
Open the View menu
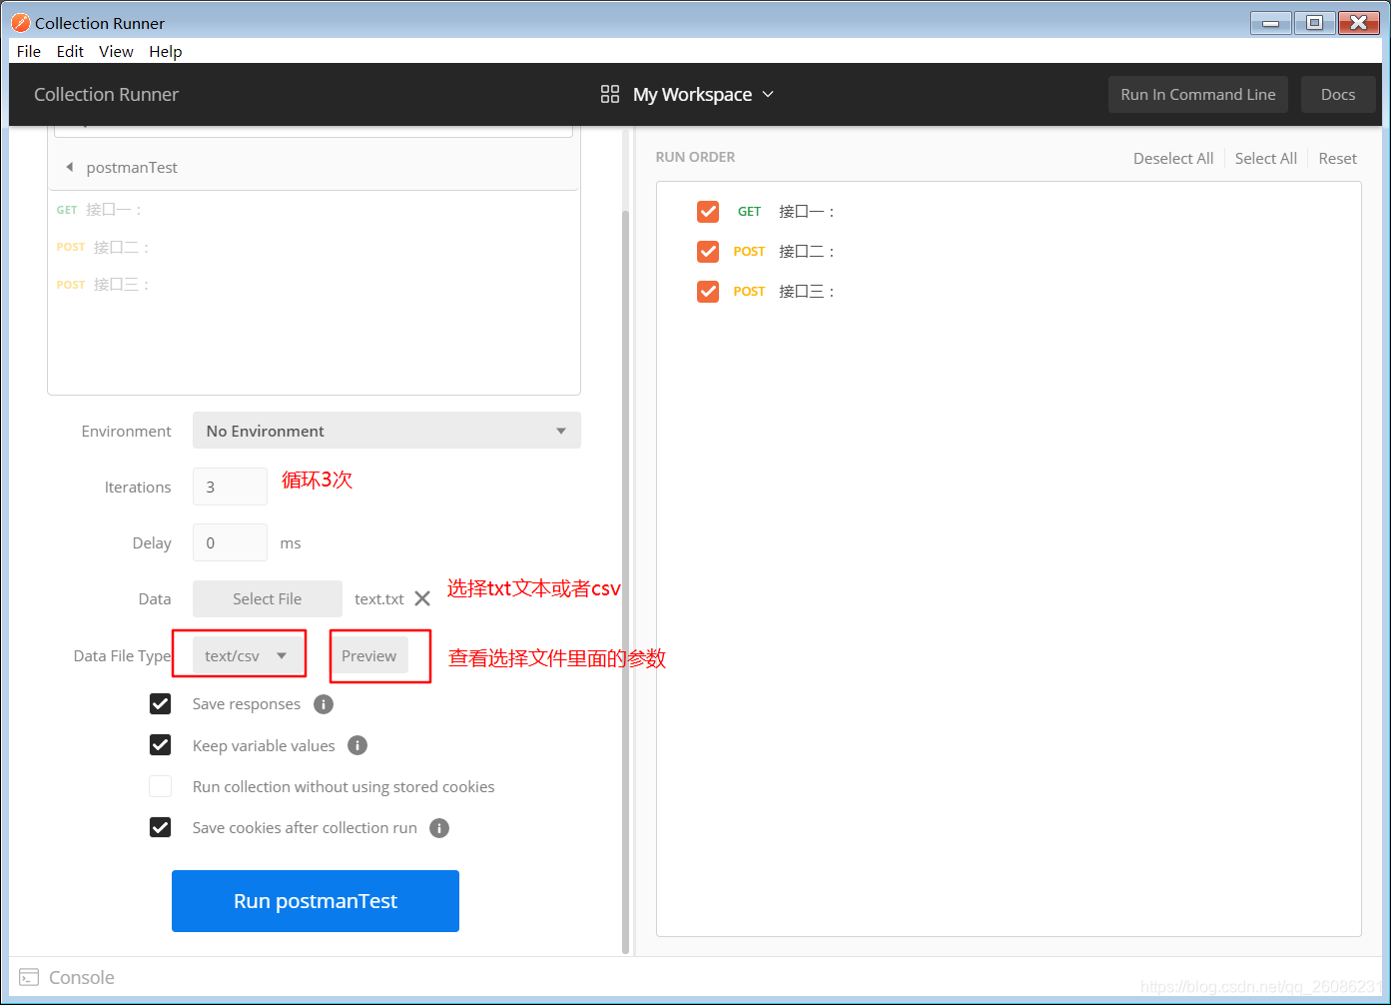pos(116,51)
